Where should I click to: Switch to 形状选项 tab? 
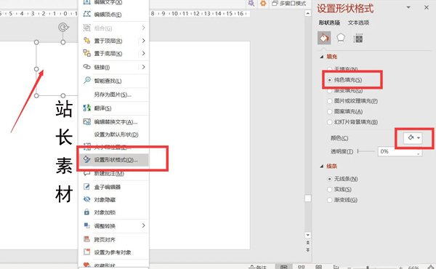329,23
